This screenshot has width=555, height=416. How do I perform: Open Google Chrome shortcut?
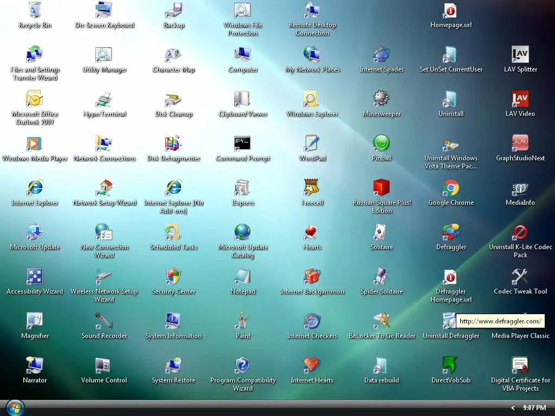pyautogui.click(x=451, y=187)
